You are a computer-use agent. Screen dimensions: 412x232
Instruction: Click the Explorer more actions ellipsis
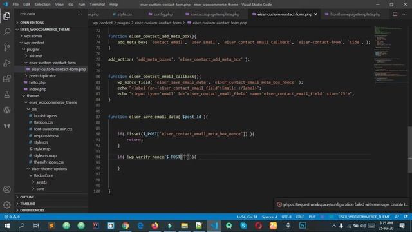pyautogui.click(x=80, y=14)
